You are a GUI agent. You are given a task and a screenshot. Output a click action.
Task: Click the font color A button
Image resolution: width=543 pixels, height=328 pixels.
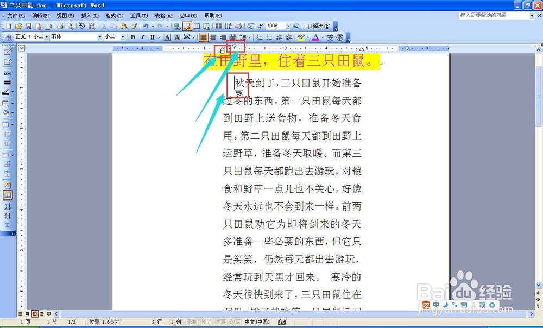[x=315, y=37]
